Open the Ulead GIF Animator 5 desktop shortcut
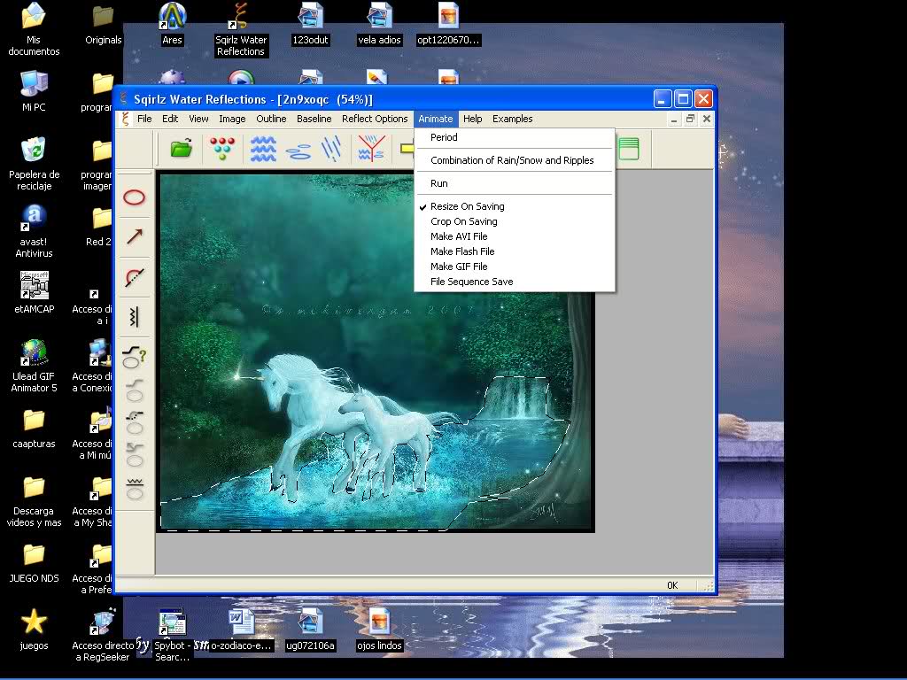This screenshot has width=907, height=680. [x=34, y=366]
